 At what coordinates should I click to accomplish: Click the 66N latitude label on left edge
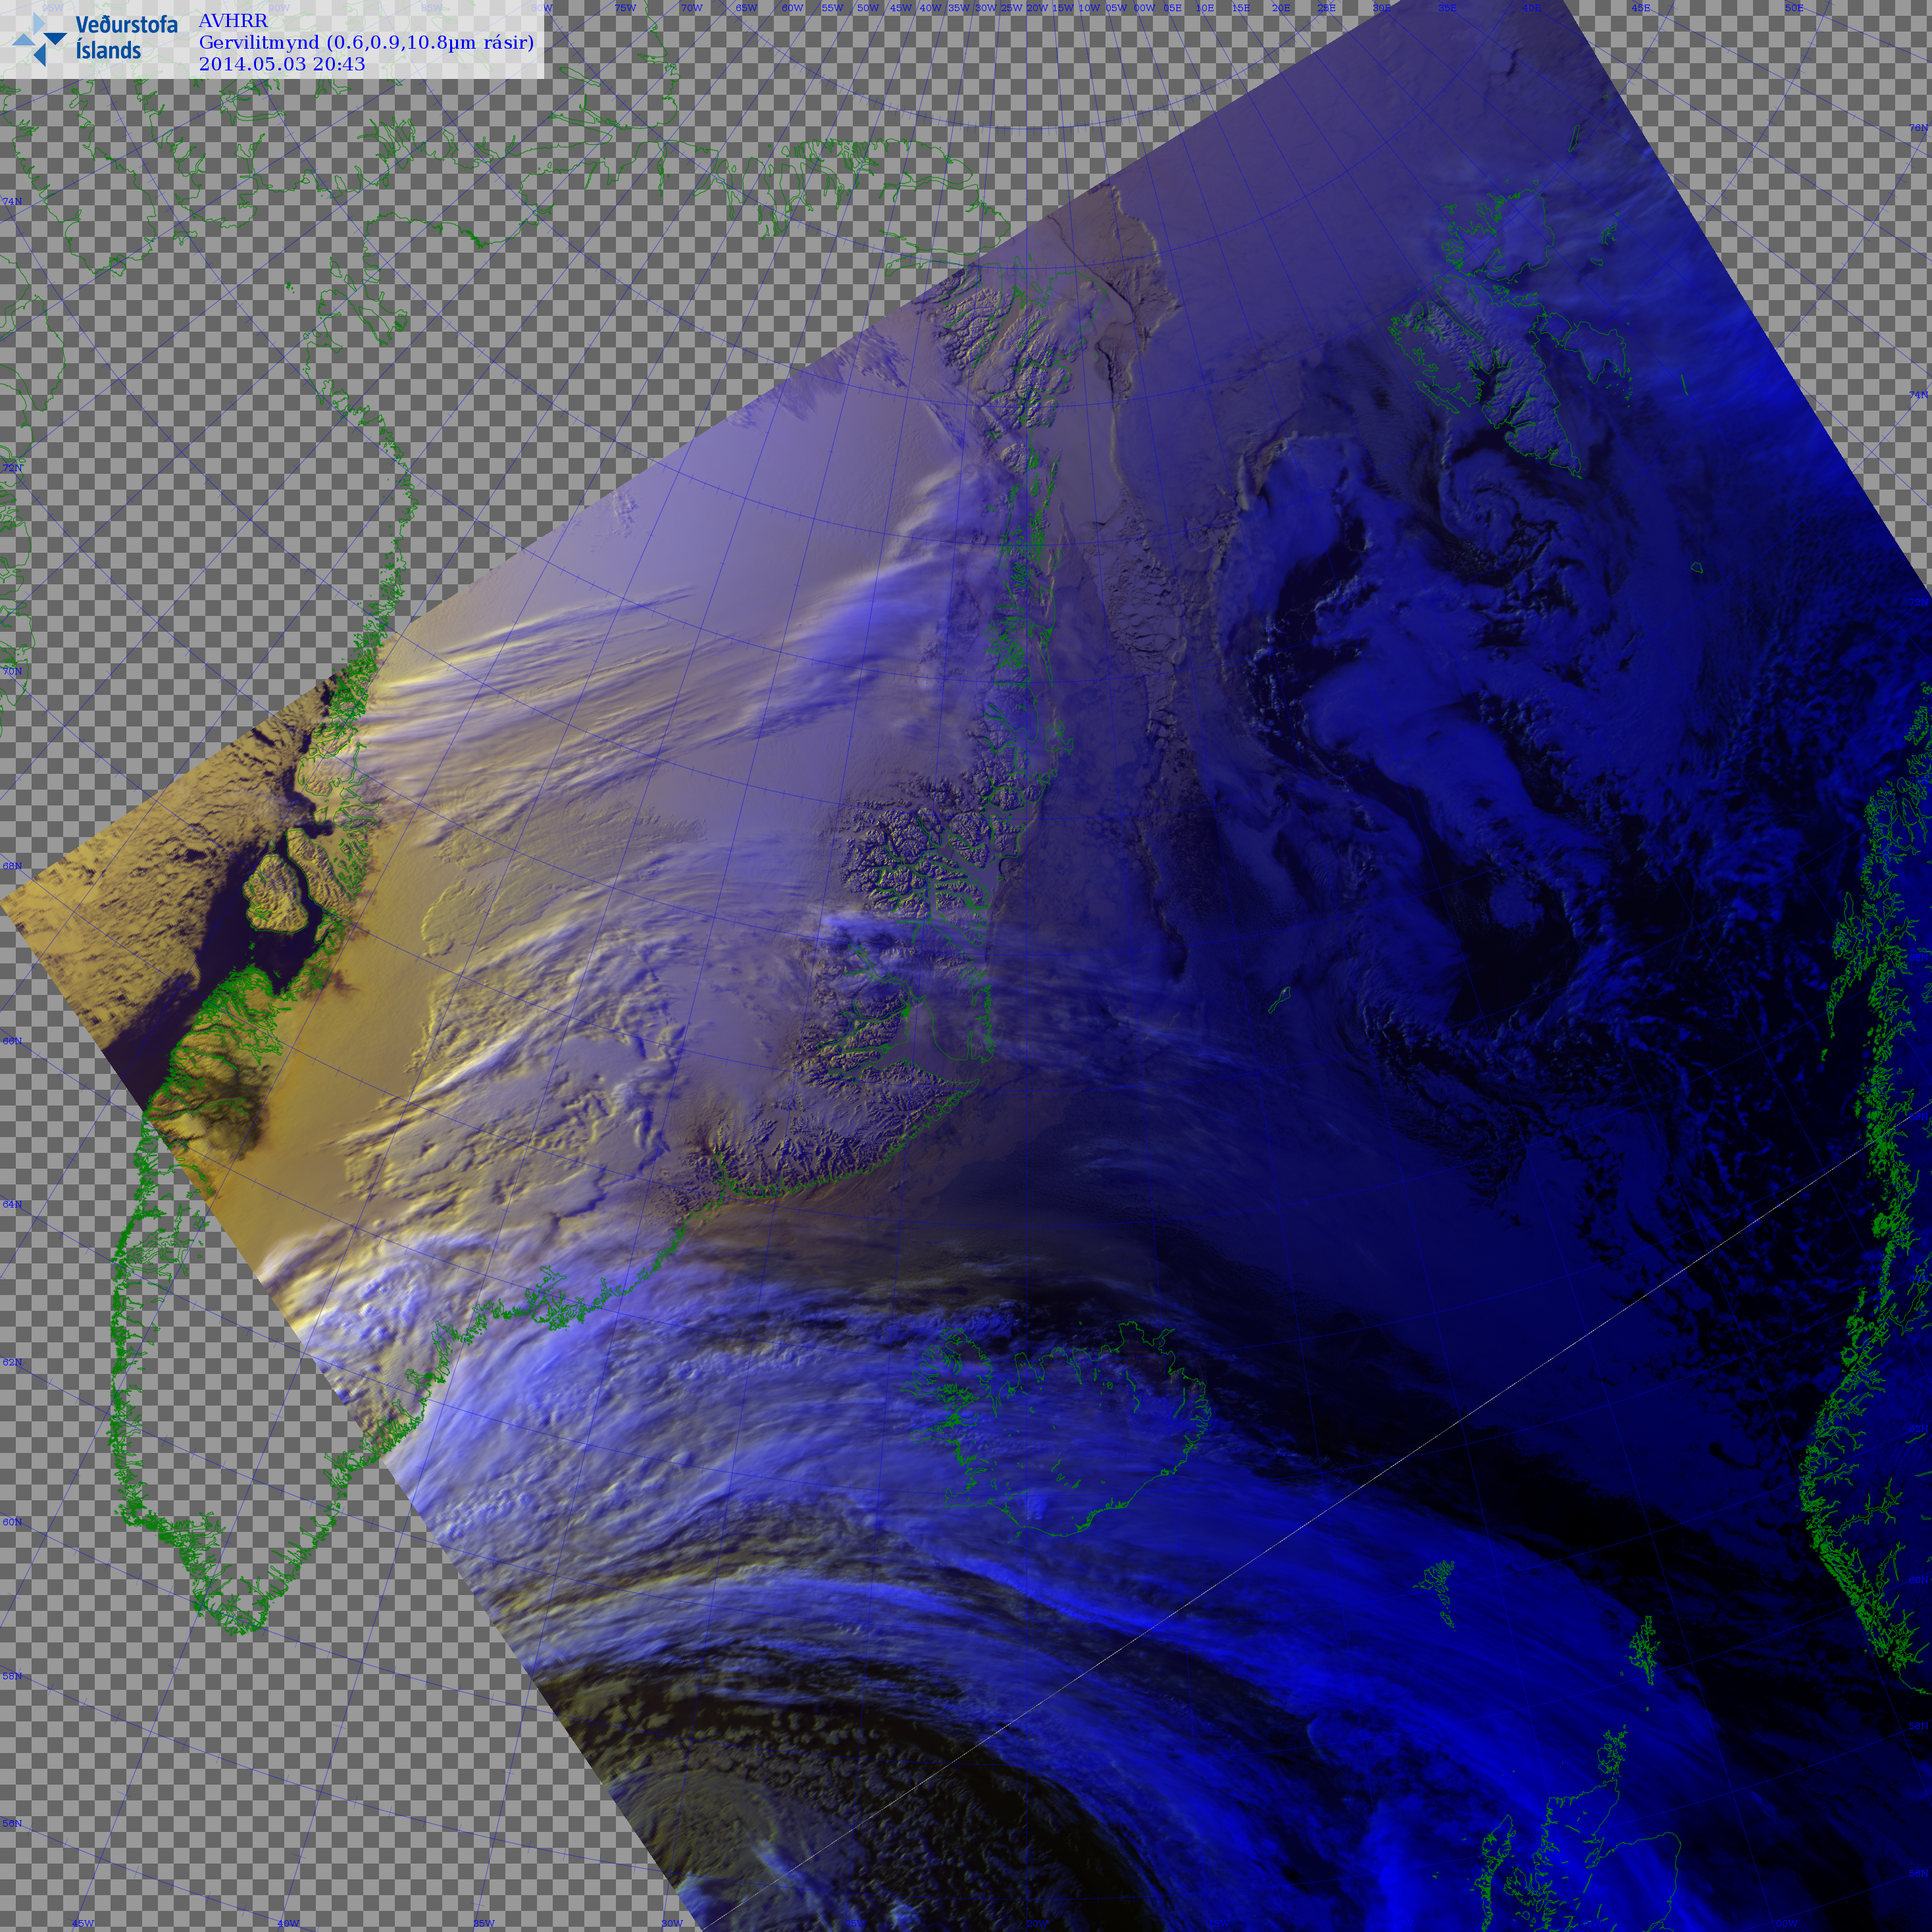point(12,1041)
